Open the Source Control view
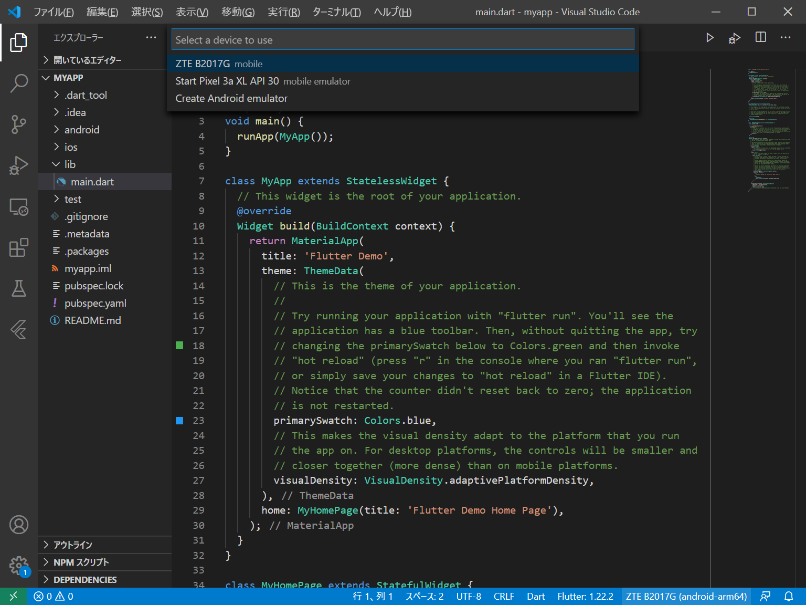806x605 pixels. pyautogui.click(x=19, y=124)
